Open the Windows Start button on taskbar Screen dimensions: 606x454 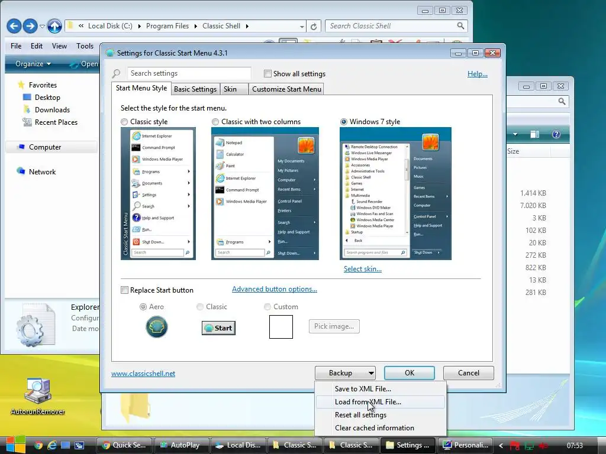15,445
